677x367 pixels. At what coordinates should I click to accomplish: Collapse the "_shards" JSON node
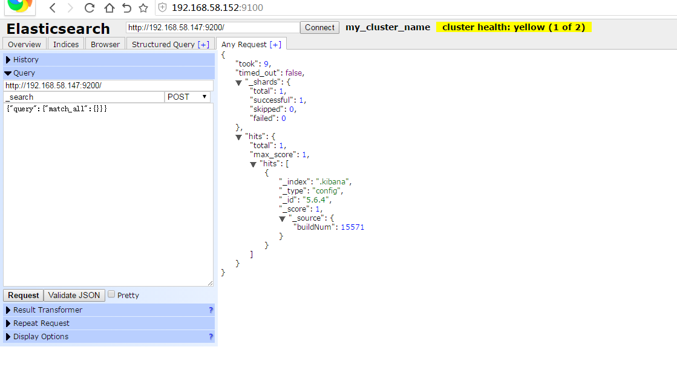[x=239, y=83]
